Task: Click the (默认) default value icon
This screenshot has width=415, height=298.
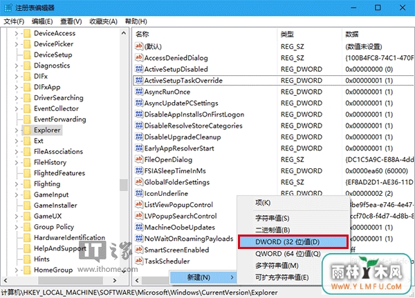Action: (x=139, y=46)
